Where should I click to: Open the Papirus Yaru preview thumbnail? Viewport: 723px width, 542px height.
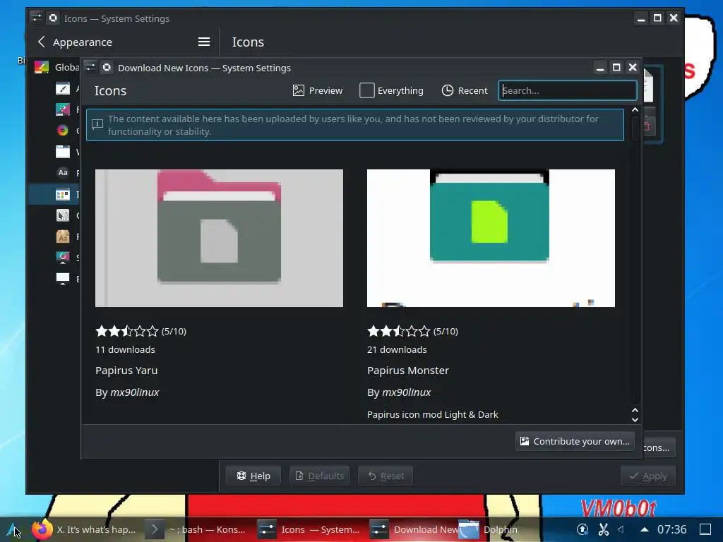[219, 238]
